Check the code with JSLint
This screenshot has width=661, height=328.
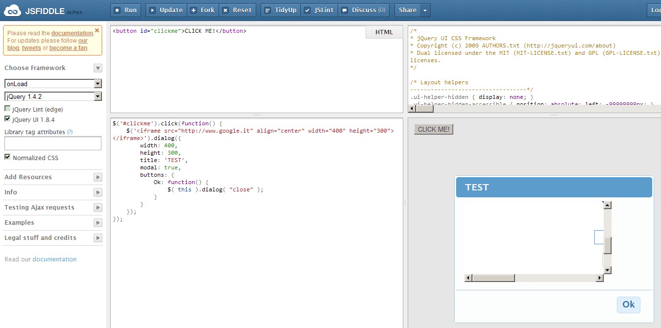319,10
